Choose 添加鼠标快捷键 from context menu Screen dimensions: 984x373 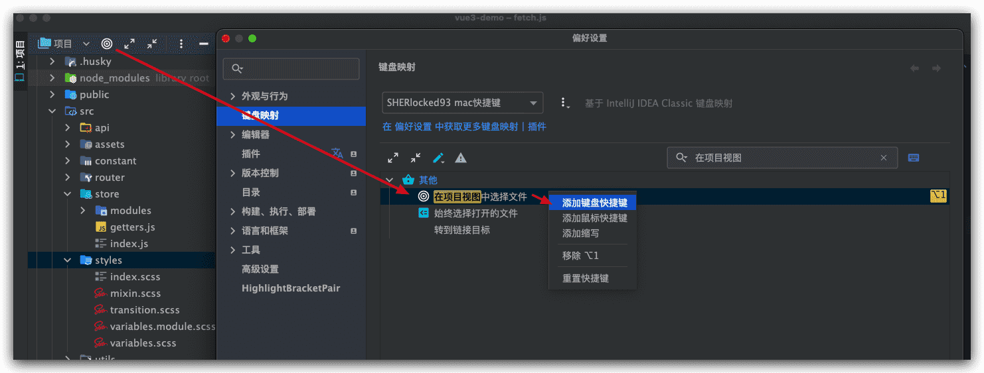click(593, 218)
